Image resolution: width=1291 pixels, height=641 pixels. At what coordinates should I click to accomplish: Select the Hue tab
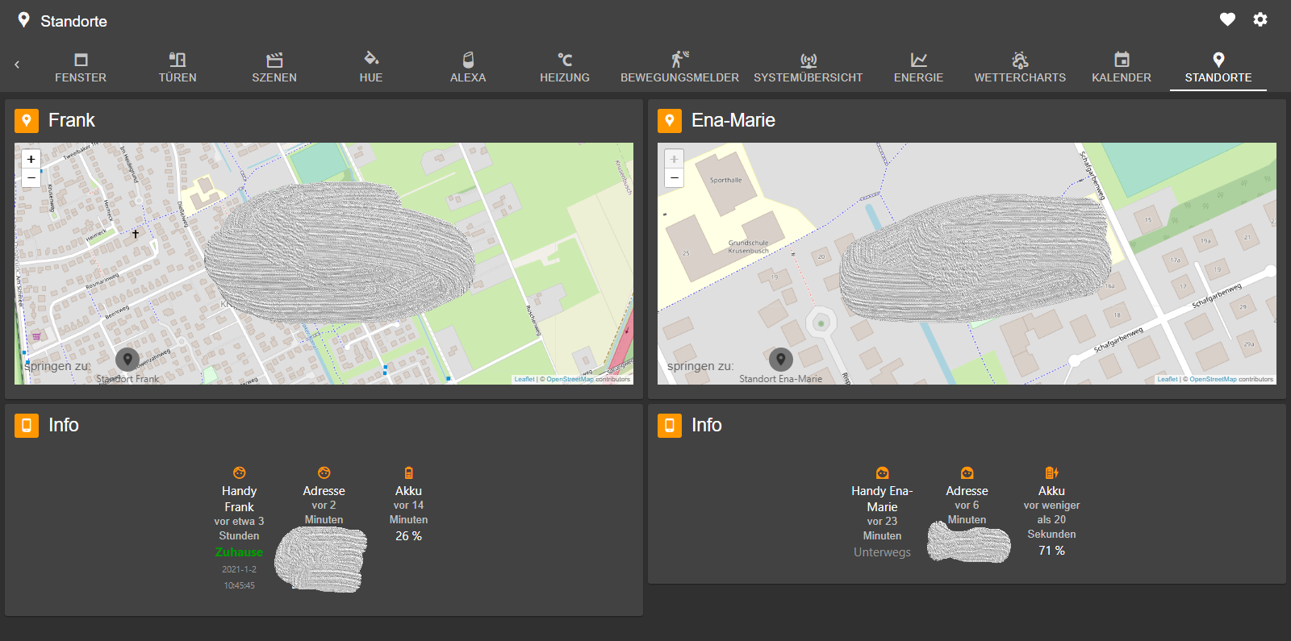(371, 68)
